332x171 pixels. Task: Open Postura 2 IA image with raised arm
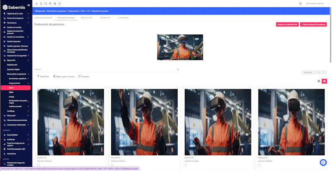[144, 122]
